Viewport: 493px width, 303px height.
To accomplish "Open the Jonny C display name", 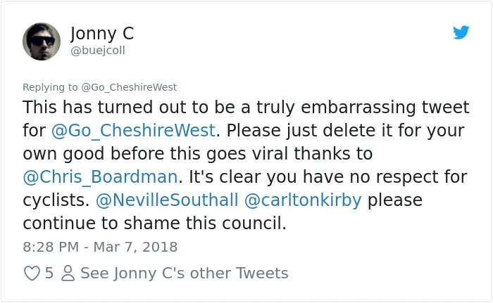I will point(102,34).
